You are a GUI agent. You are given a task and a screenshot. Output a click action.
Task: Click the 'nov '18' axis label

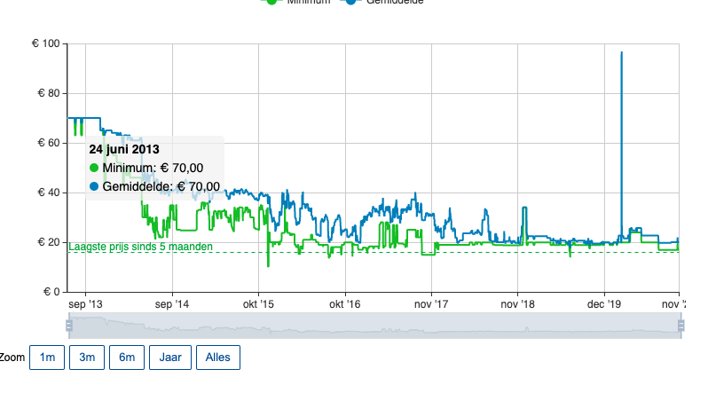pos(517,304)
